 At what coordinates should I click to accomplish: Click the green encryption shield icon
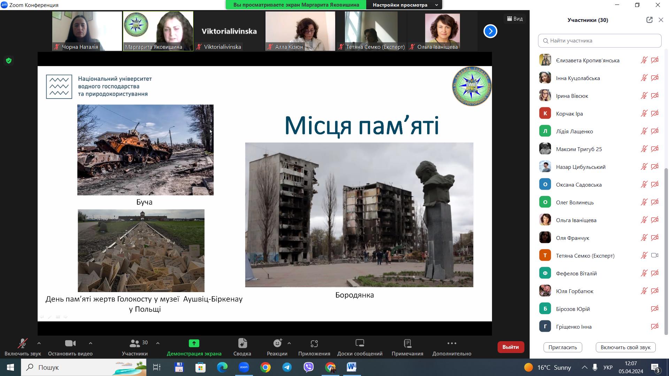click(x=9, y=61)
